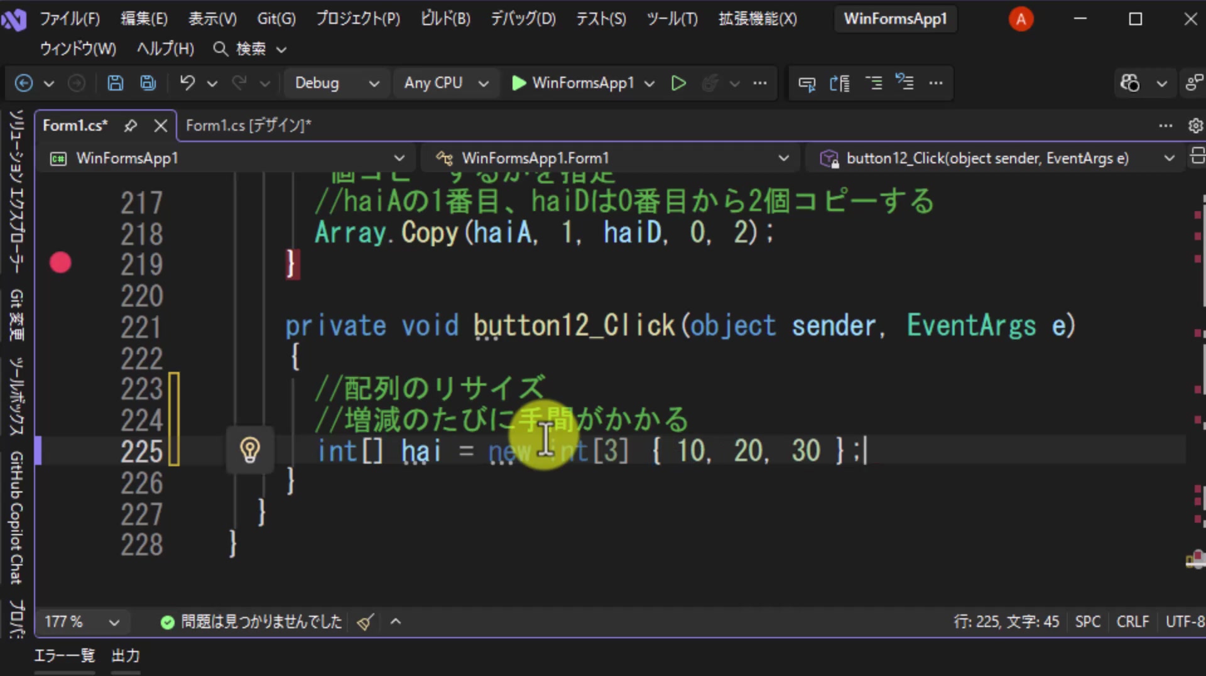Click the split editor window icon
The height and width of the screenshot is (676, 1206).
[x=1197, y=156]
